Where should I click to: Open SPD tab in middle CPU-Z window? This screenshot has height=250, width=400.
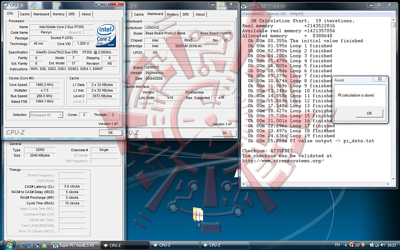coord(185,14)
